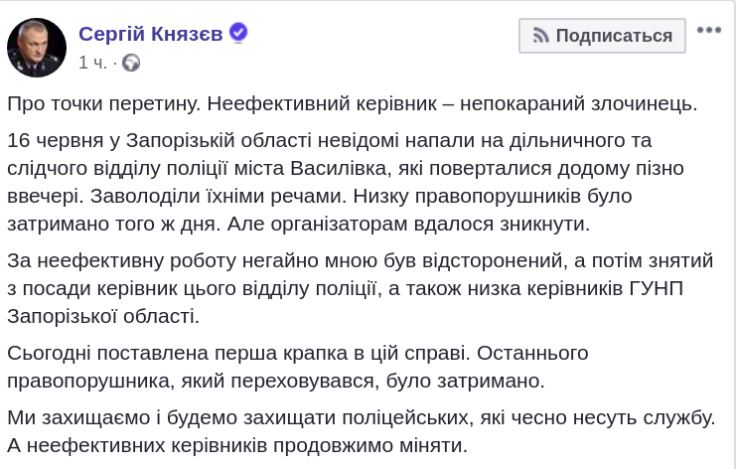Click the paragraph starting 'За неефективну роботу'
736x469 pixels.
tap(358, 288)
